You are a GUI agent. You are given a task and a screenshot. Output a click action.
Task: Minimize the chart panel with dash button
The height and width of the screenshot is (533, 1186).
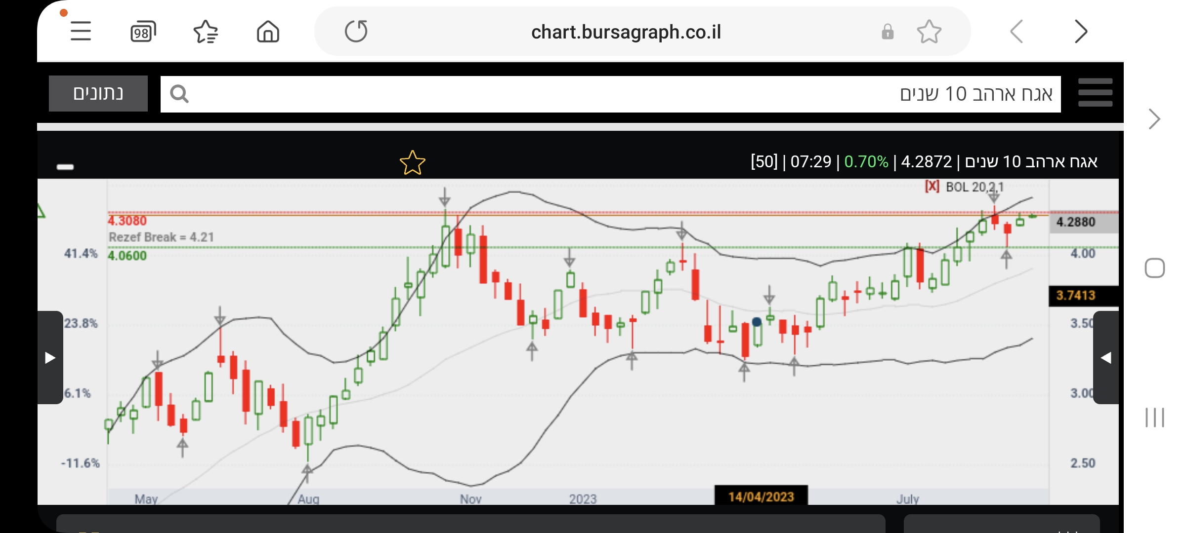65,167
